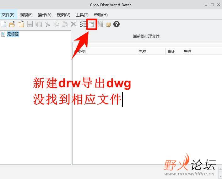The width and height of the screenshot is (222, 179).
Task: Maximize the Creo Distributed Batch window
Action: click(212, 5)
